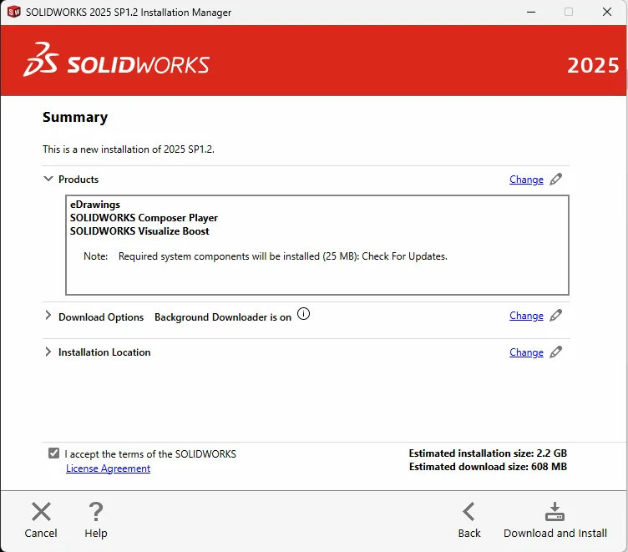Click the Change link for Installation Location
The image size is (628, 552).
[x=526, y=352]
